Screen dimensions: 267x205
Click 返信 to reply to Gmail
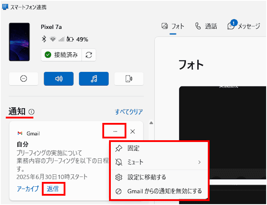(x=53, y=189)
